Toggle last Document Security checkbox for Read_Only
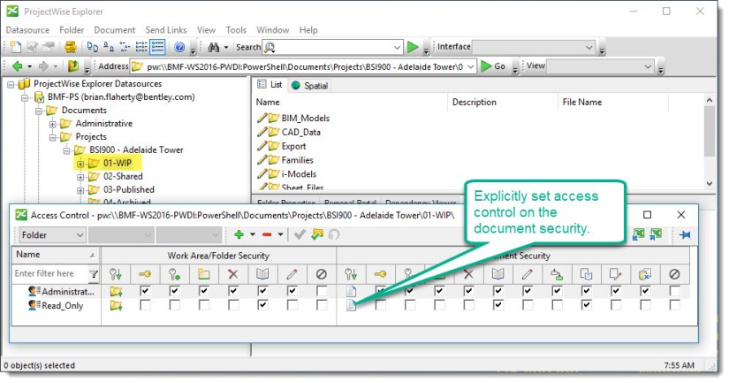This screenshot has width=729, height=383. tap(674, 306)
